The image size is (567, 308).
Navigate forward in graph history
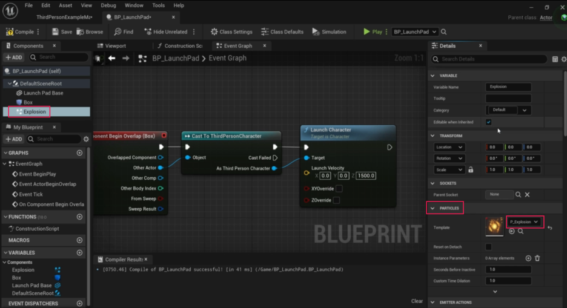pyautogui.click(x=125, y=58)
